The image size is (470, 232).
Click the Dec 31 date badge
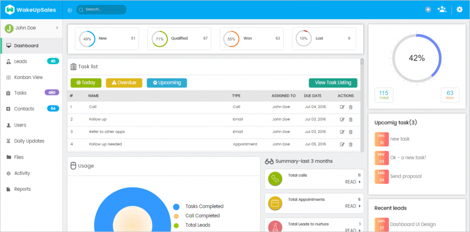click(381, 139)
